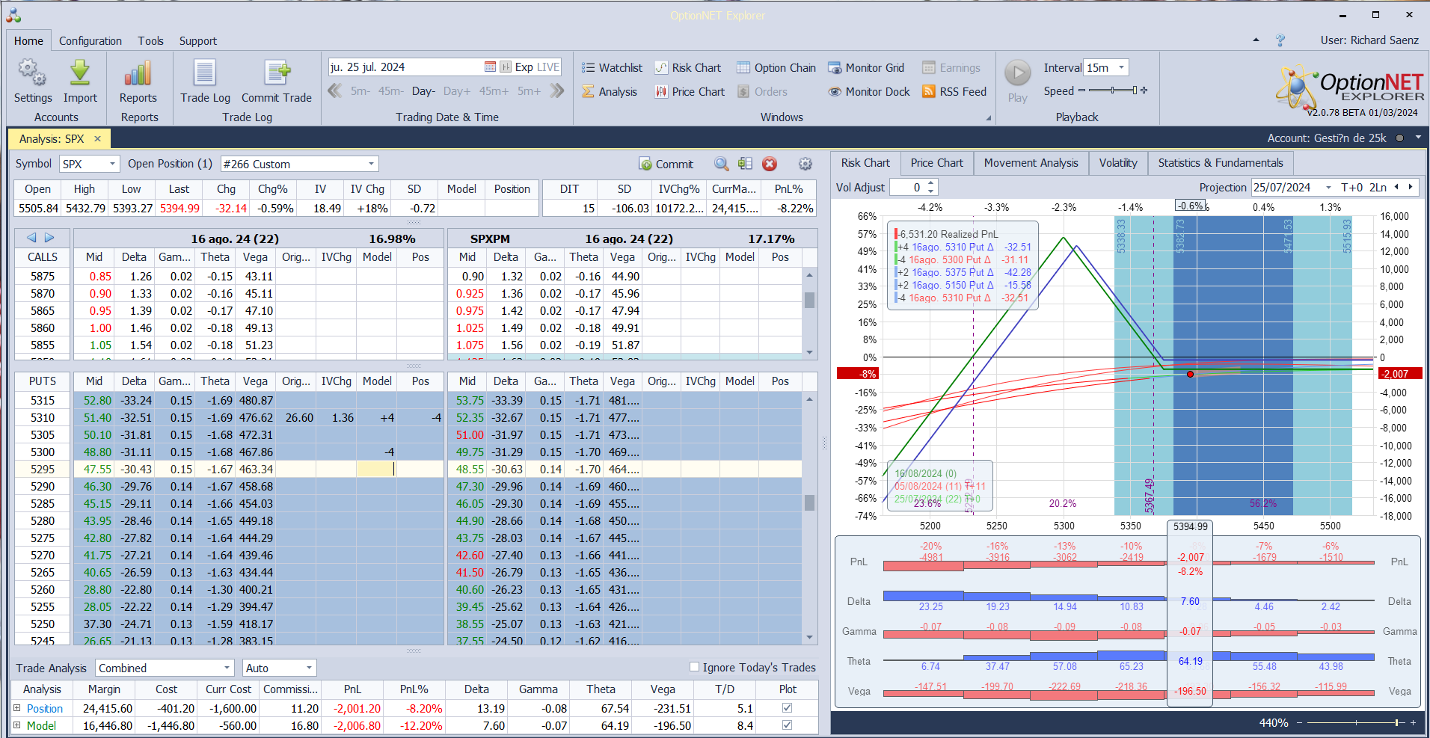Increase Vol Adjust with up stepper

tap(931, 183)
